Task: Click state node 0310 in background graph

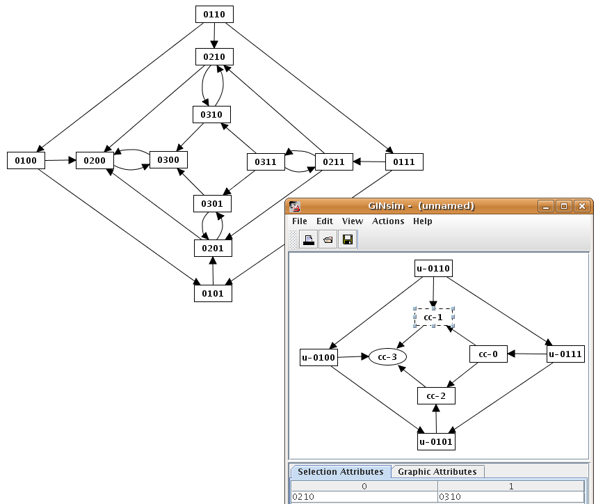Action: pyautogui.click(x=211, y=114)
